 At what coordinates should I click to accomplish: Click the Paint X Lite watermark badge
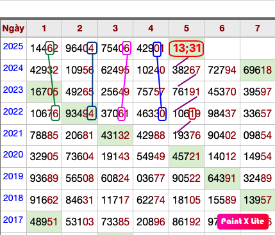click(243, 222)
